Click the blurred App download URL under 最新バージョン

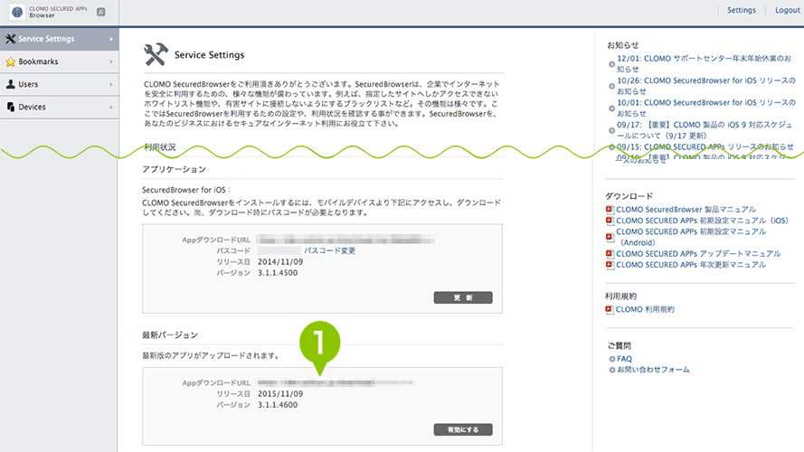point(336,382)
